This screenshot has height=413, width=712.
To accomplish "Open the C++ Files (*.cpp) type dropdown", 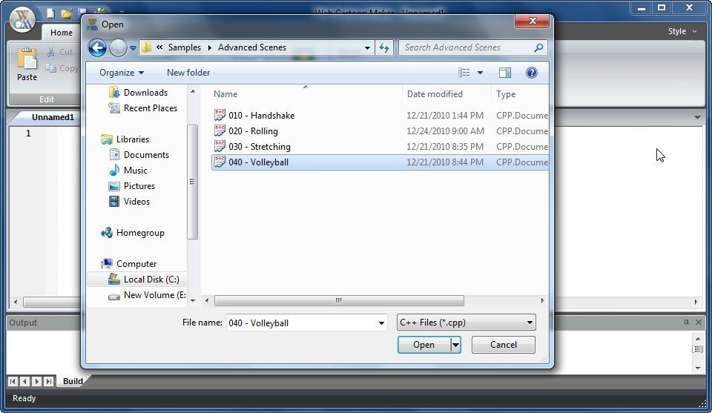I will click(x=466, y=323).
